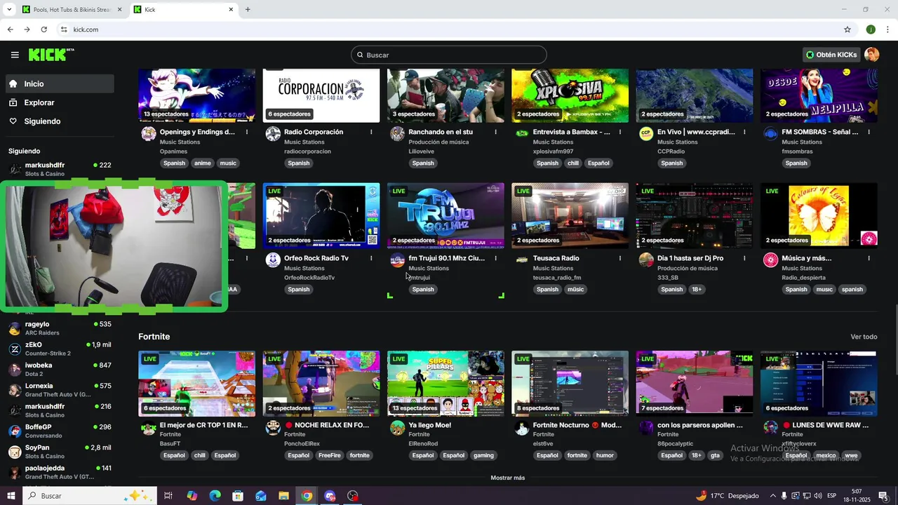
Task: Click kick.com address bar
Action: tap(449, 29)
